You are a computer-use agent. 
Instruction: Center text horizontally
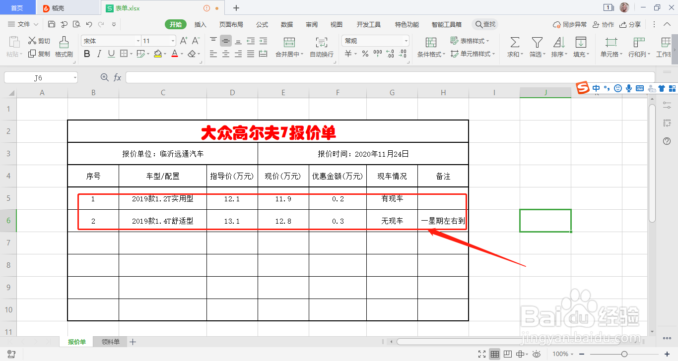[226, 54]
